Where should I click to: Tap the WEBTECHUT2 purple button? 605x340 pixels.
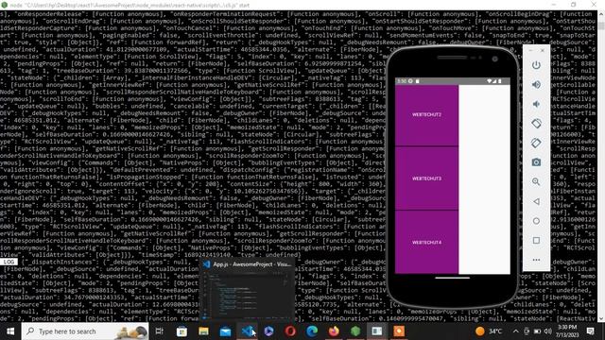coord(426,115)
